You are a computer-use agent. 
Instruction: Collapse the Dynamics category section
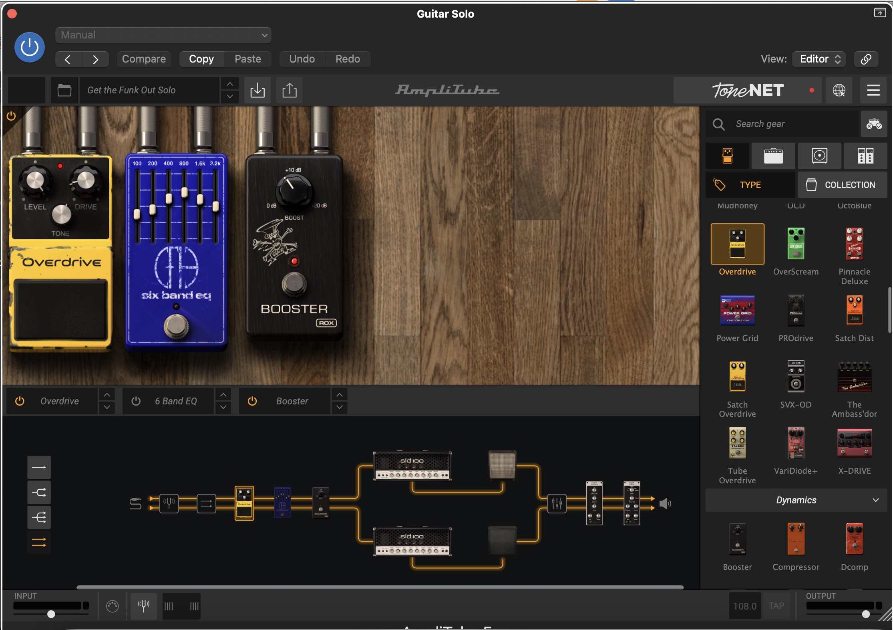point(796,500)
